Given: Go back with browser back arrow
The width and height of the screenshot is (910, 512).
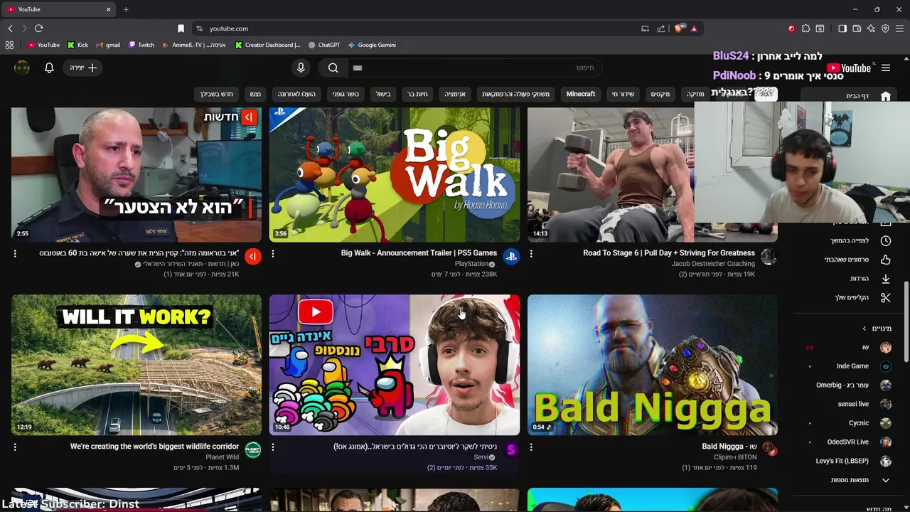Looking at the screenshot, I should click(10, 28).
